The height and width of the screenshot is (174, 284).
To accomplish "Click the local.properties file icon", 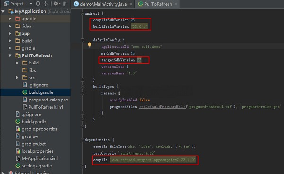I will tap(18, 151).
